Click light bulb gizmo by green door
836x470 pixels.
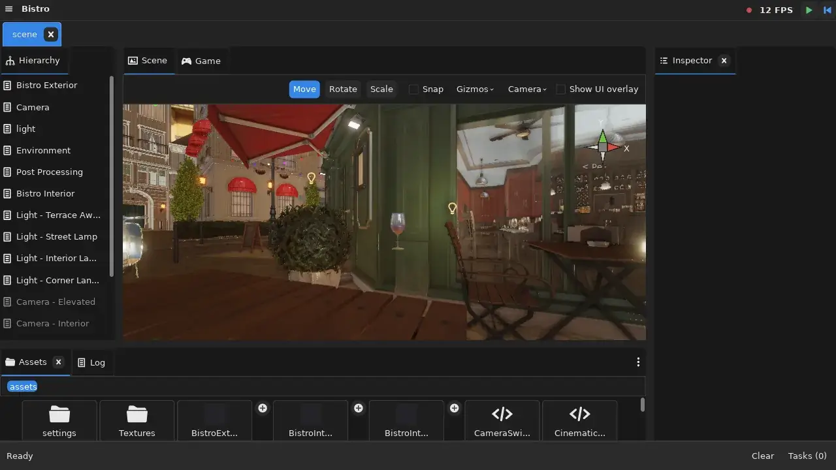coord(452,208)
